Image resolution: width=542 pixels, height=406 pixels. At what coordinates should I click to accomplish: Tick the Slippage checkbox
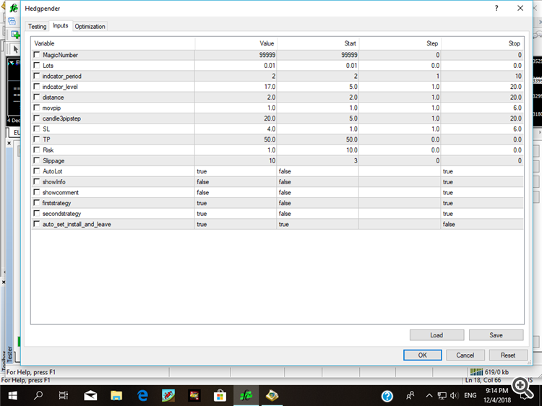[37, 160]
